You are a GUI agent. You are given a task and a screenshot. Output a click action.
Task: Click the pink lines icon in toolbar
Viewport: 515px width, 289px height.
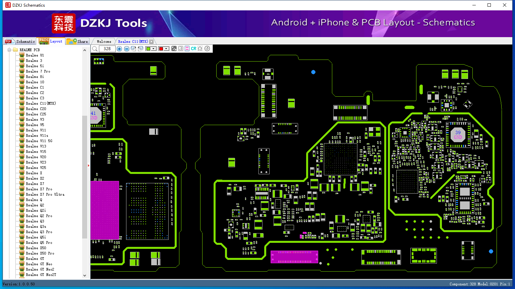click(187, 49)
